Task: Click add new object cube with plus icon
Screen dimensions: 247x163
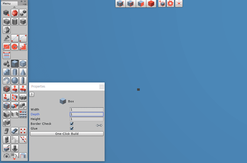Action: (162, 3)
